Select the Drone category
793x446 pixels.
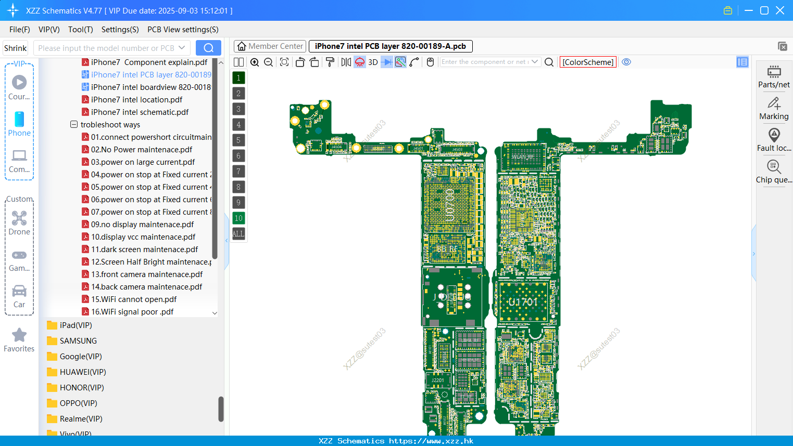click(19, 223)
